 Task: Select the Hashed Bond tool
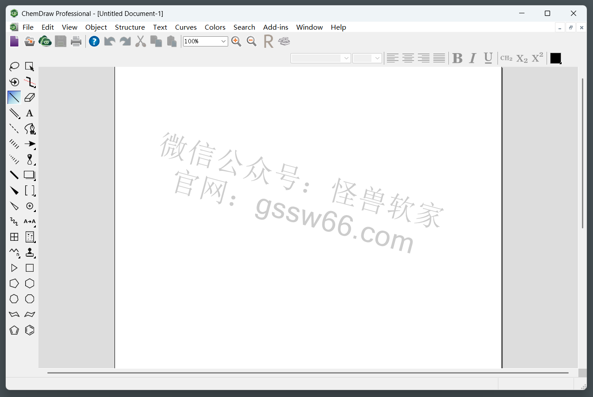14,144
